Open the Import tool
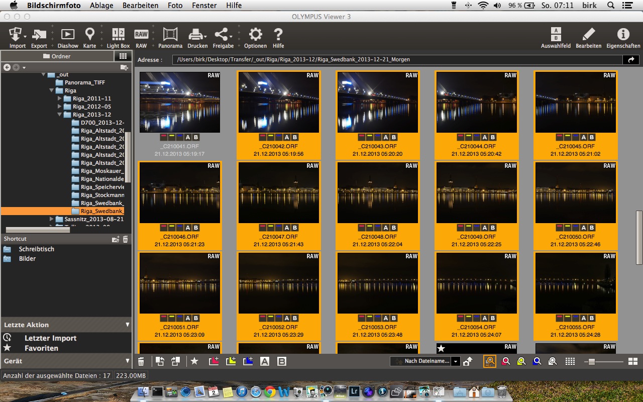Viewport: 643px width, 402px height. click(x=18, y=38)
